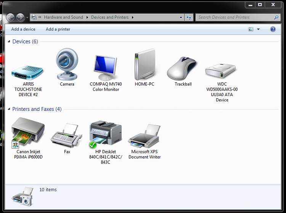Collapse the Printers and Faxes (4) group
Image resolution: width=286 pixels, height=213 pixels.
[9, 109]
